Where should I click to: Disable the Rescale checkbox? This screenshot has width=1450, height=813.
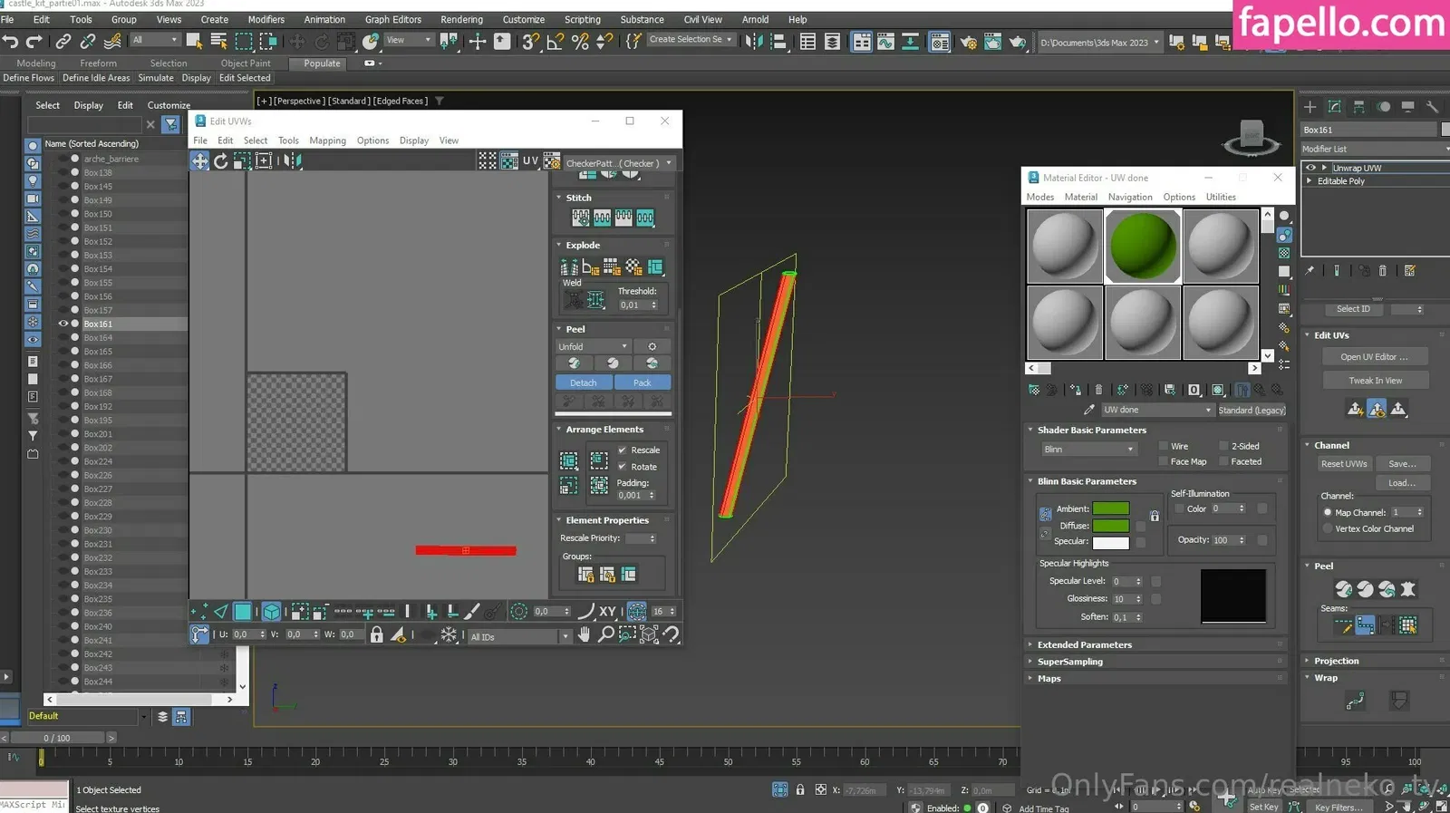coord(623,450)
